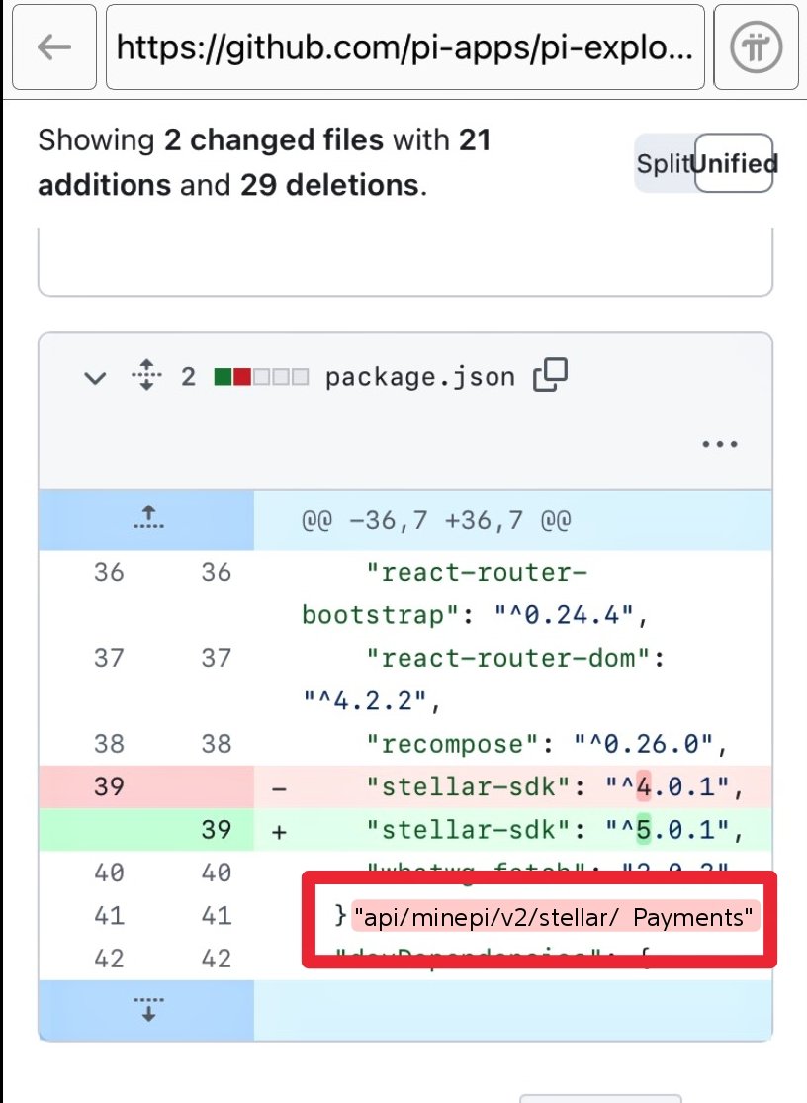Switch diff view to Unified
Image resolution: width=807 pixels, height=1103 pixels.
click(734, 163)
